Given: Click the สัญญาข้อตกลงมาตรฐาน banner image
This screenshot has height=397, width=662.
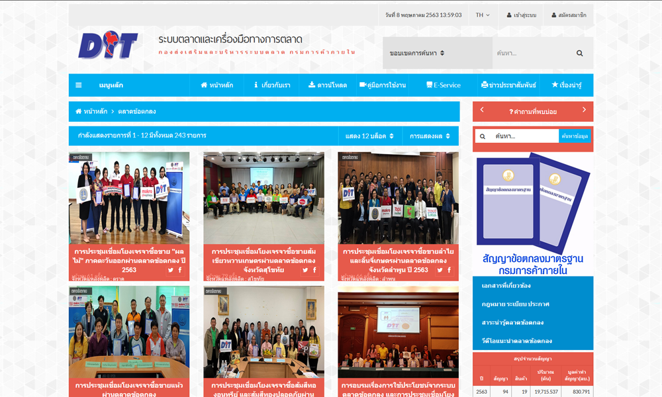Looking at the screenshot, I should click(533, 214).
